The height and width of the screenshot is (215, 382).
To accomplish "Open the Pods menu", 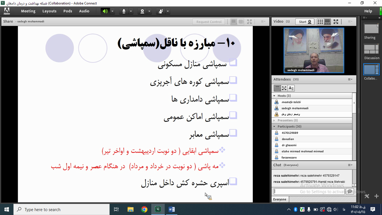I will click(x=67, y=11).
